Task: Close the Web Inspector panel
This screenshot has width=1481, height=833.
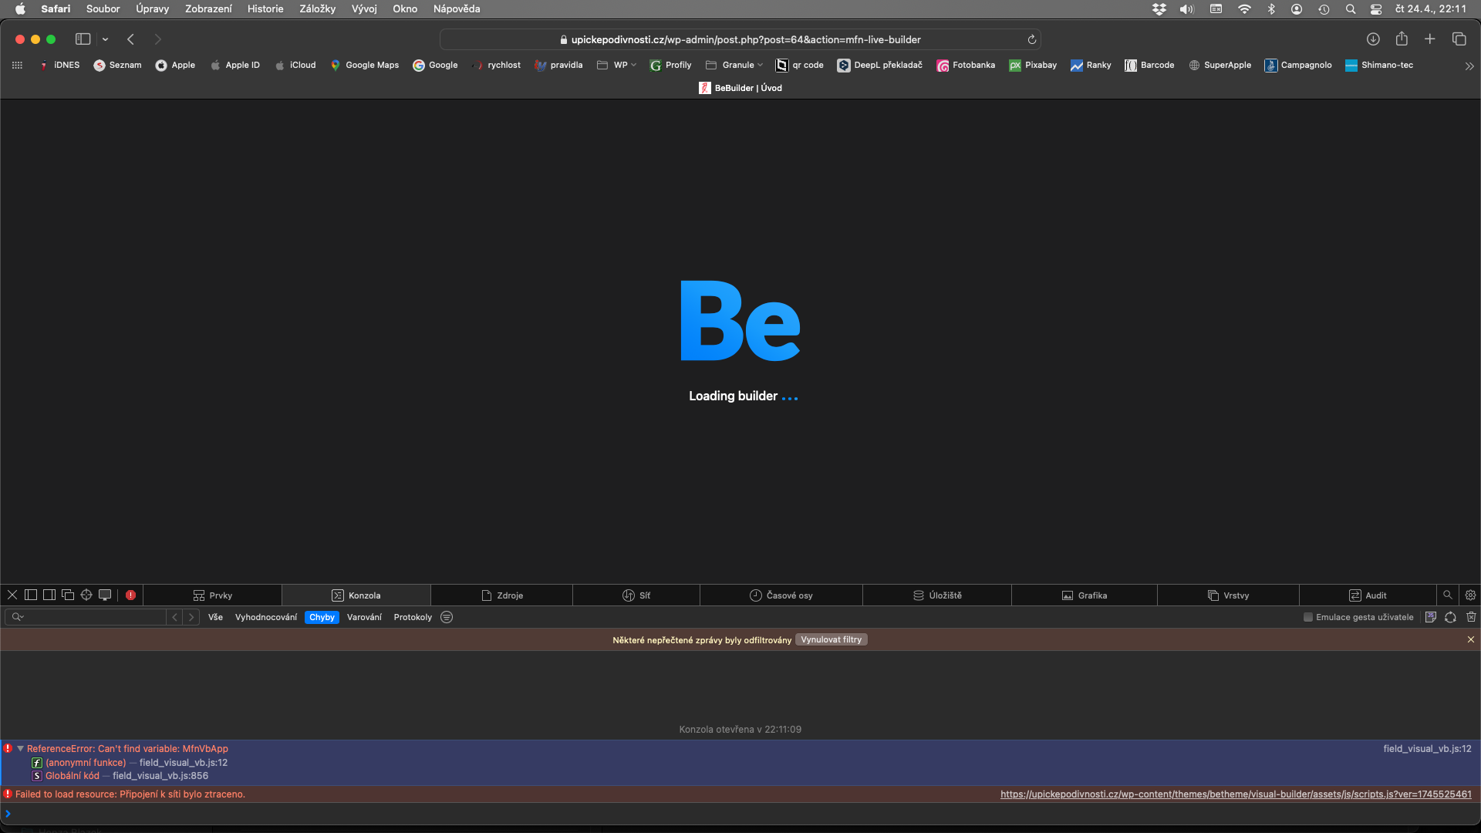Action: [12, 595]
